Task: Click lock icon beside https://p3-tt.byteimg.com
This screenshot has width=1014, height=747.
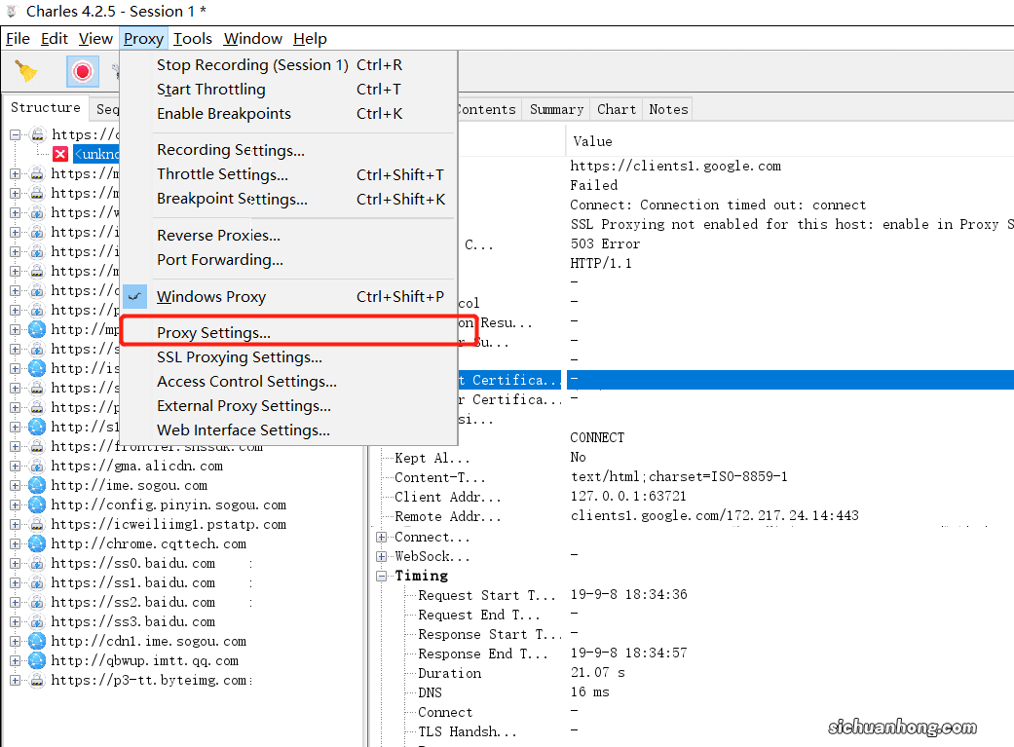Action: [37, 680]
